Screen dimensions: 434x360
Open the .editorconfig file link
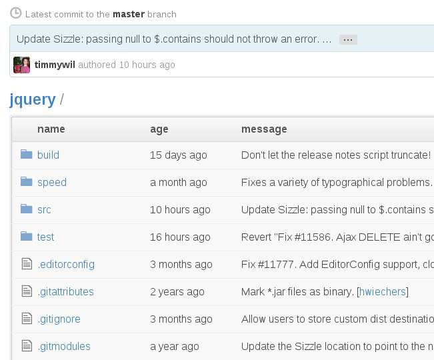pos(66,265)
